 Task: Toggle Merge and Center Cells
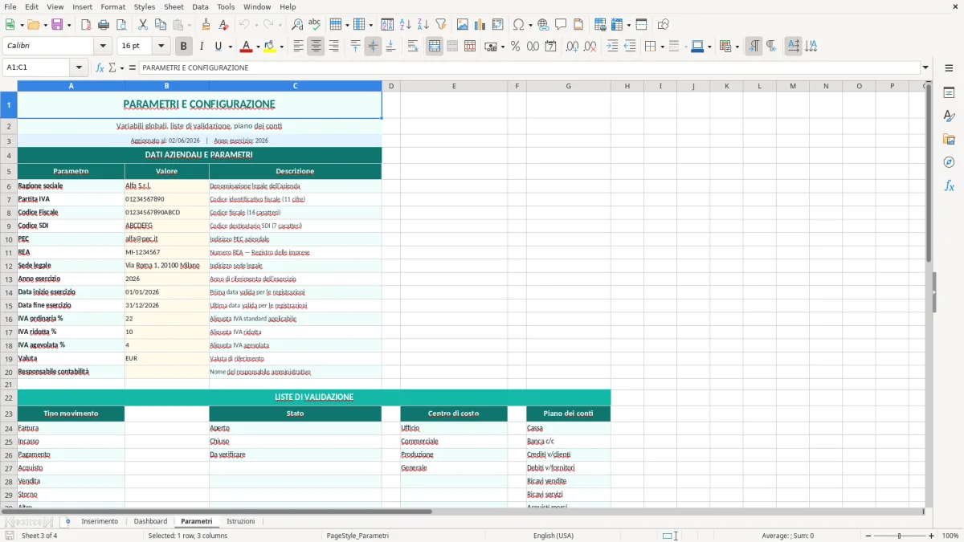pyautogui.click(x=435, y=47)
